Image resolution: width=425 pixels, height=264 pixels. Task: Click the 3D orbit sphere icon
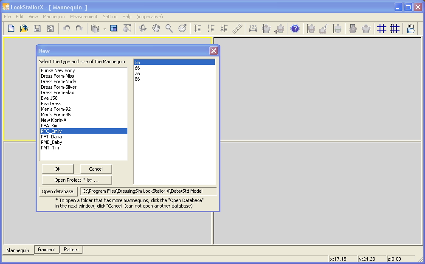pos(183,28)
